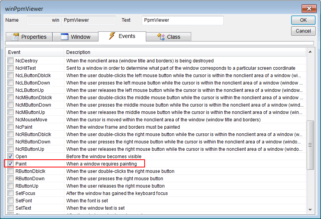
Task: Switch to the Properties tab
Action: [29, 37]
